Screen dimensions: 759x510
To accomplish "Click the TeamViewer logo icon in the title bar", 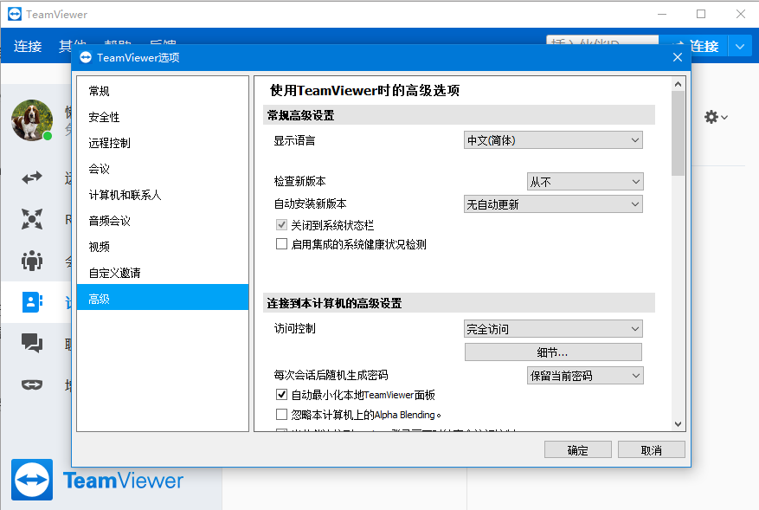I will pyautogui.click(x=15, y=14).
